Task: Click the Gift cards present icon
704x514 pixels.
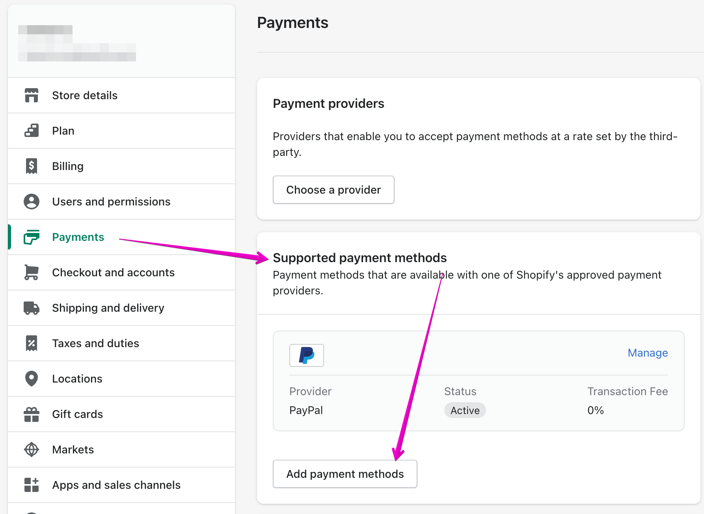Action: [x=32, y=414]
